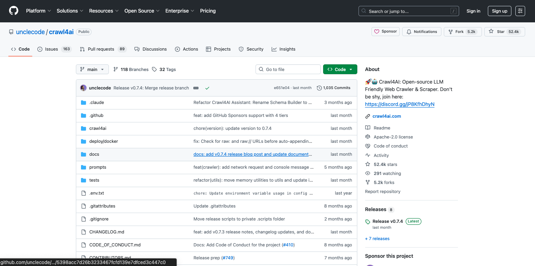Screen dimensions: 535x266
Task: Click the Sign up button
Action: (x=499, y=11)
